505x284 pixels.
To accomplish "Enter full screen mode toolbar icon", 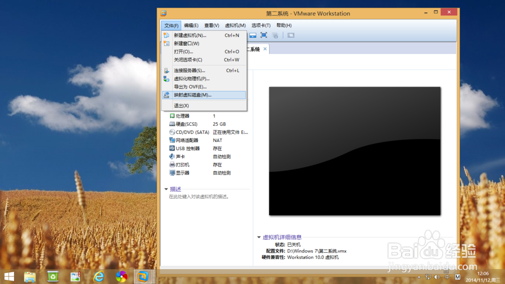I will [264, 35].
